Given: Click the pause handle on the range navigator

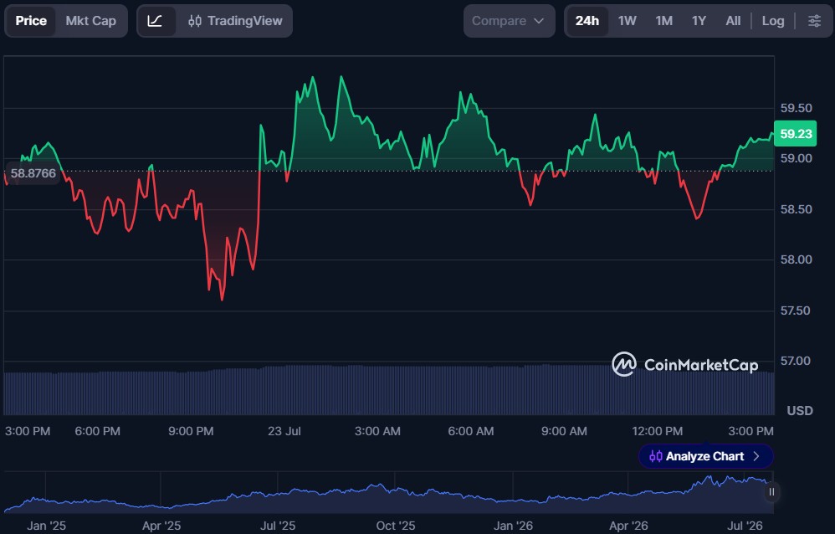Looking at the screenshot, I should (x=771, y=492).
